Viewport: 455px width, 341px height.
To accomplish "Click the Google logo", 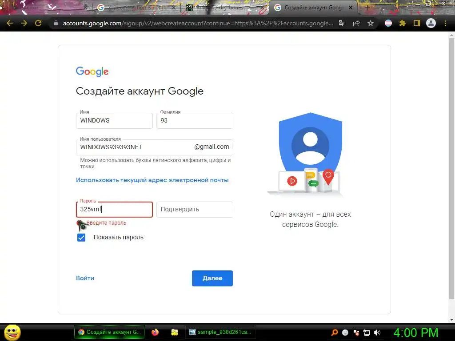I will [x=92, y=71].
